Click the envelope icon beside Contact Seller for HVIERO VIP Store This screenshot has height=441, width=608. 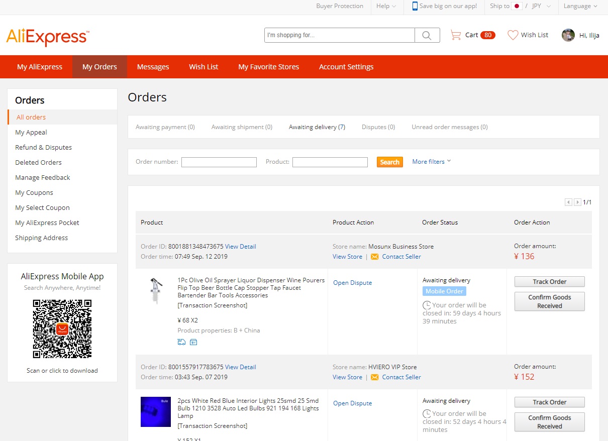374,377
